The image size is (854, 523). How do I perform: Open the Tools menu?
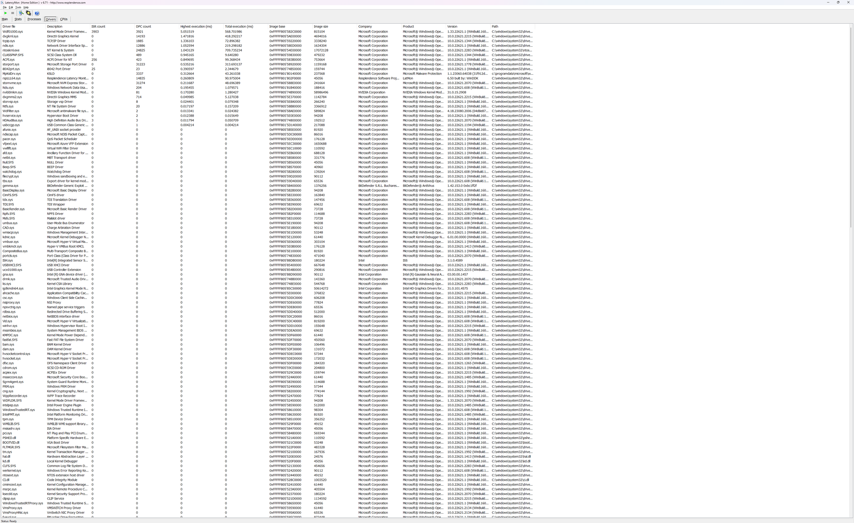(x=18, y=8)
